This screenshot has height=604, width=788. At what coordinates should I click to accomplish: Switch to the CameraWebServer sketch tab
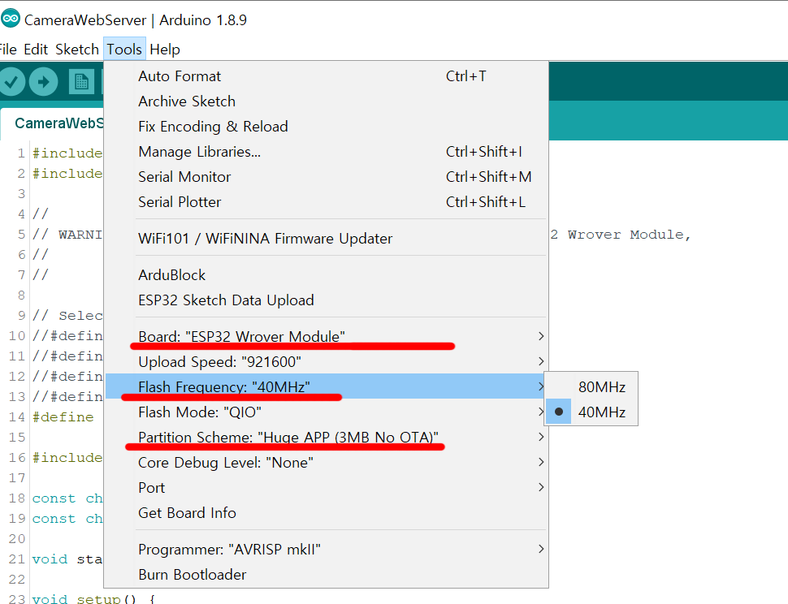53,123
